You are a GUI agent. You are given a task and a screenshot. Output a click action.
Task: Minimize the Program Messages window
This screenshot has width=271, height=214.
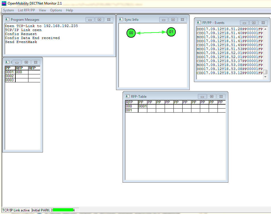90,20
